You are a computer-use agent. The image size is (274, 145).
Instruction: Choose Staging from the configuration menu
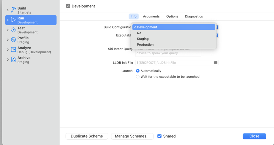[143, 39]
